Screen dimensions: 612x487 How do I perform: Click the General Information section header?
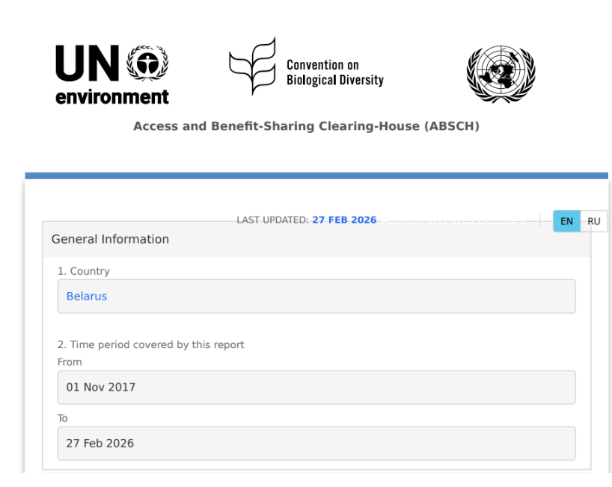110,239
